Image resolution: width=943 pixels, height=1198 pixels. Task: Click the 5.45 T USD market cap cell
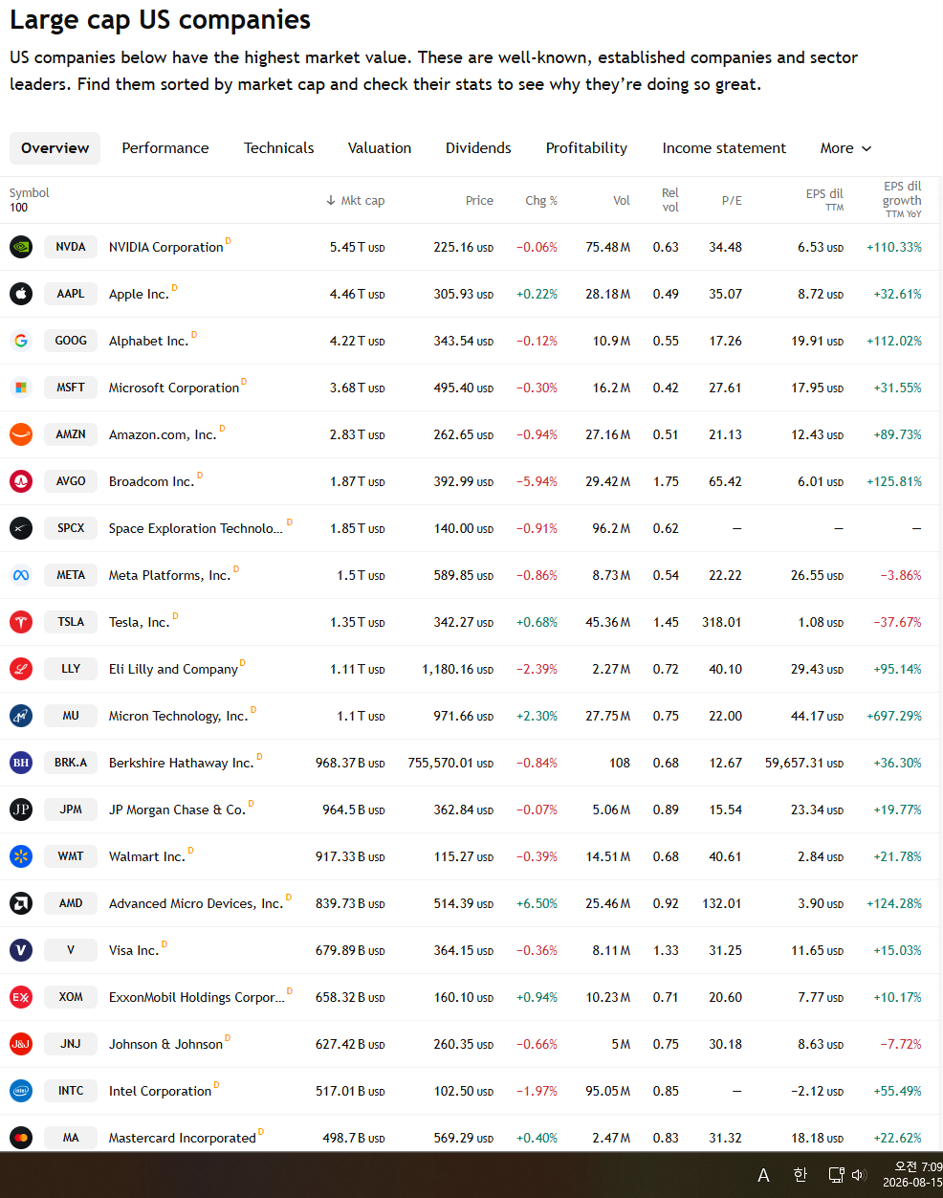[358, 247]
